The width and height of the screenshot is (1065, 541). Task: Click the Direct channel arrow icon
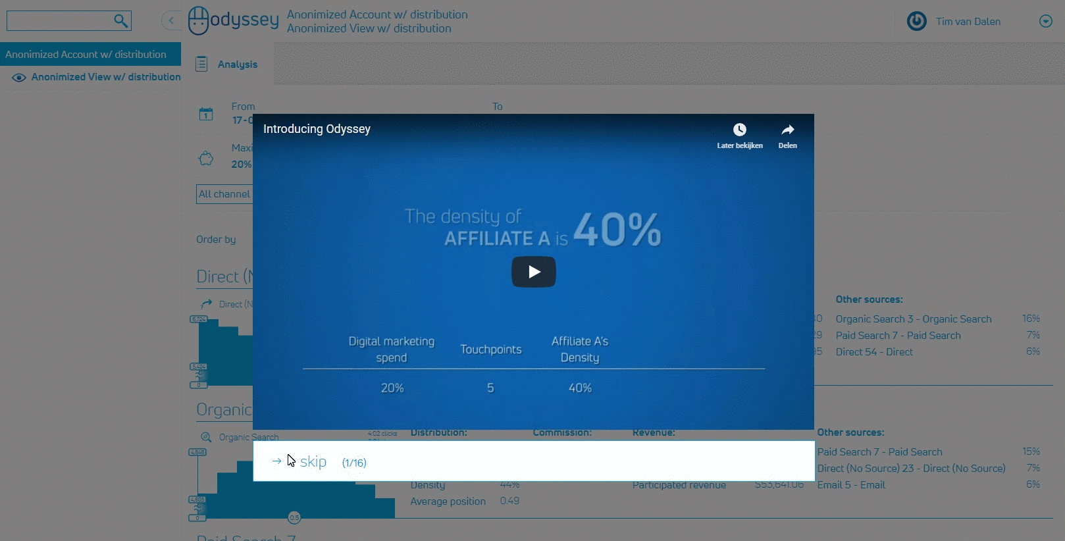(x=206, y=303)
